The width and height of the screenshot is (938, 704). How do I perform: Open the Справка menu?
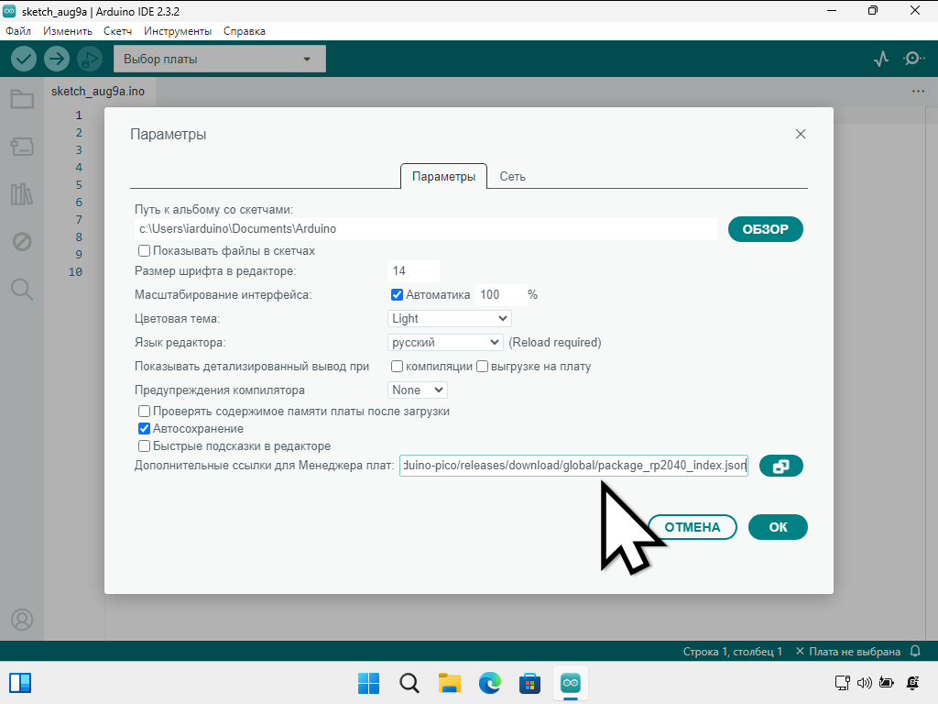pyautogui.click(x=244, y=31)
